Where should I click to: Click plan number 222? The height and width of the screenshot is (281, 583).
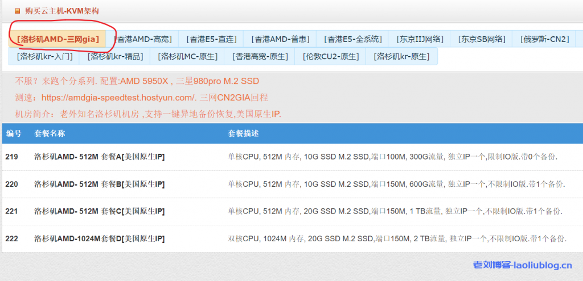coord(11,239)
